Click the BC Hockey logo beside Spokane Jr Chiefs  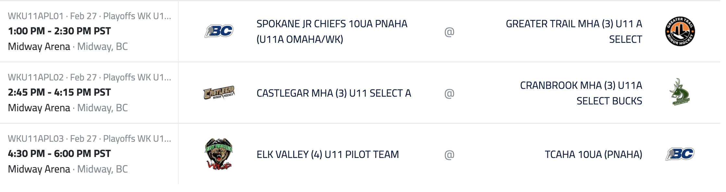pyautogui.click(x=219, y=31)
